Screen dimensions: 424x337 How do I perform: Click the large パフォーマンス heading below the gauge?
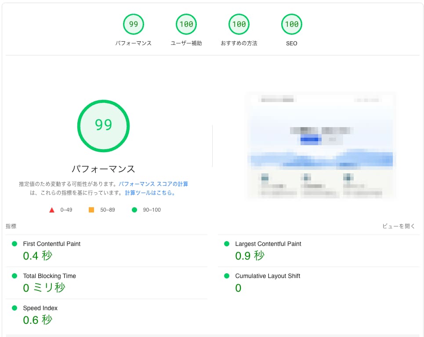[x=103, y=169]
